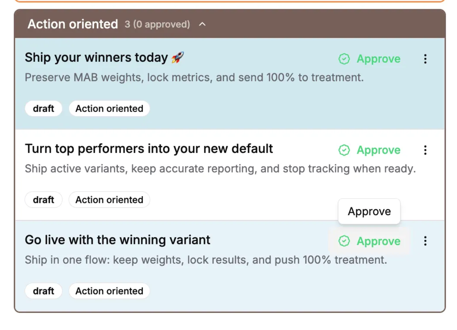Click the rocket emoji in 'Ship your winners today'

point(178,57)
